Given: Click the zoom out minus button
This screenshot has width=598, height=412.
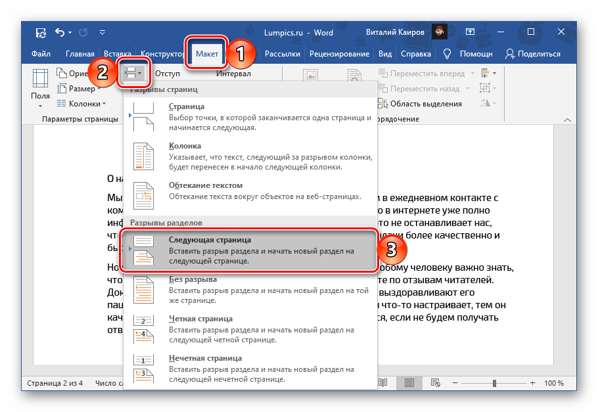Looking at the screenshot, I should pyautogui.click(x=455, y=382).
